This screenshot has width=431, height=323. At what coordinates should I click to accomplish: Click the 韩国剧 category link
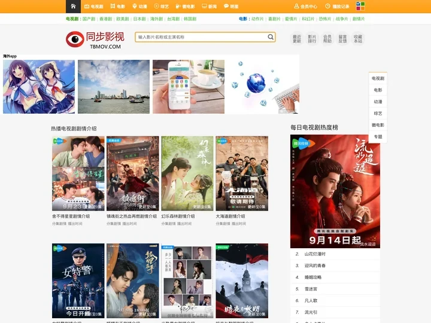(x=190, y=19)
